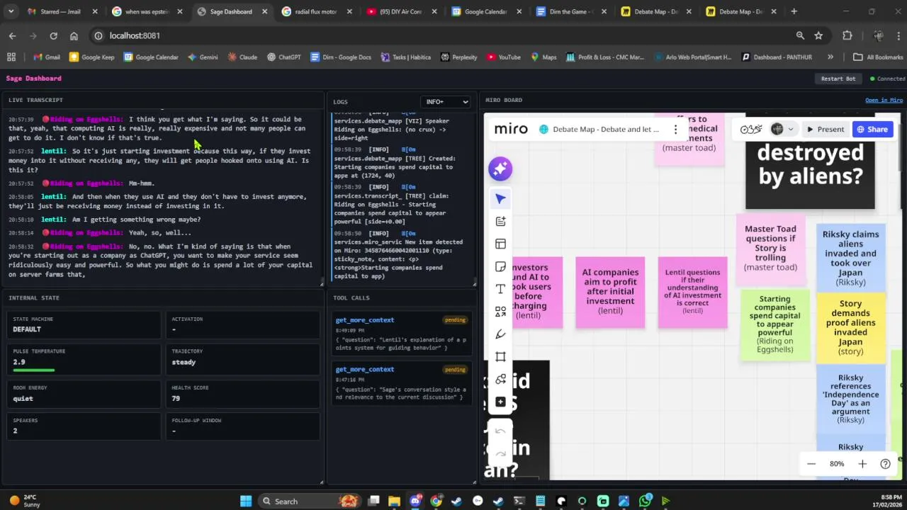Click Miro undo arrow

[500, 431]
